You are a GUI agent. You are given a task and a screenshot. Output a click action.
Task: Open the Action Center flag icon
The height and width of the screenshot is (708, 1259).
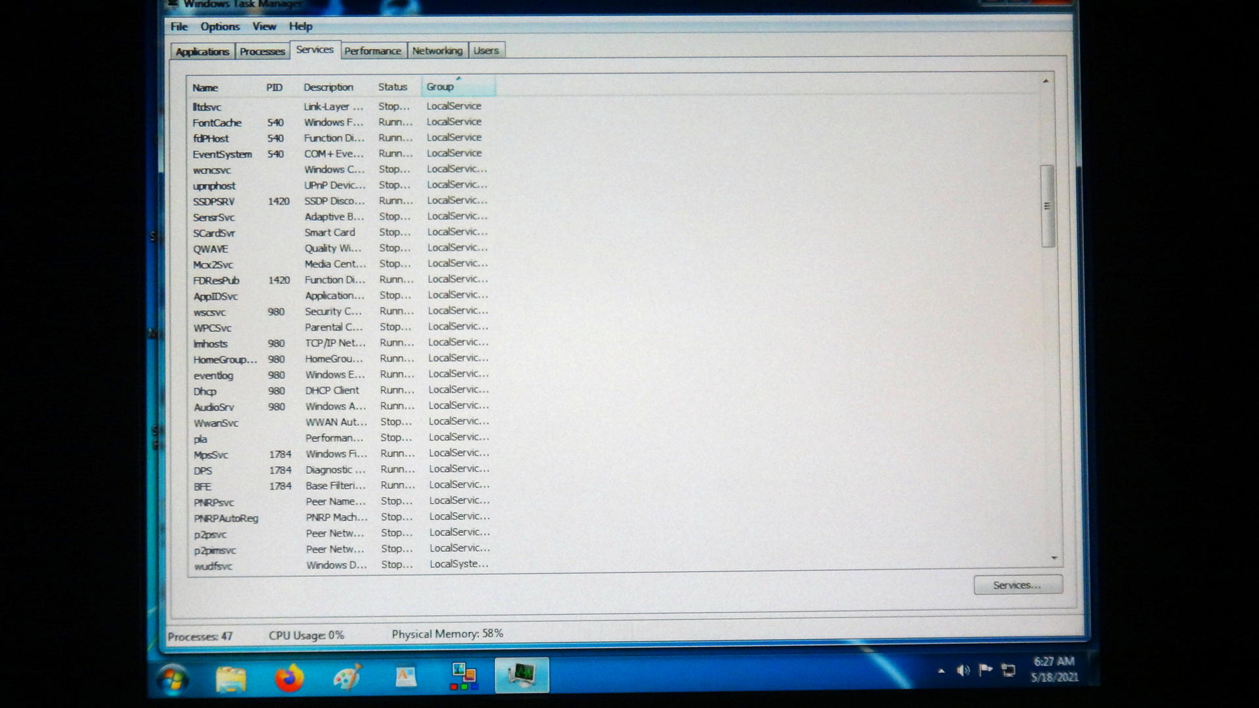coord(985,669)
